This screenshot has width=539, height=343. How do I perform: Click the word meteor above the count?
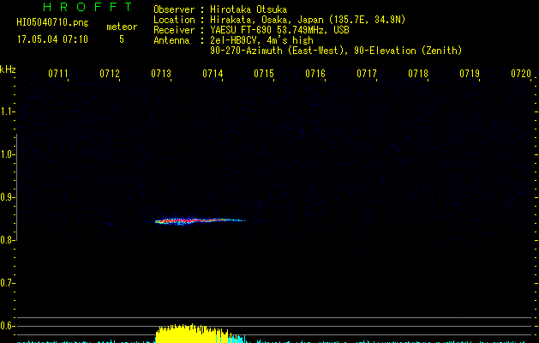[x=122, y=27]
